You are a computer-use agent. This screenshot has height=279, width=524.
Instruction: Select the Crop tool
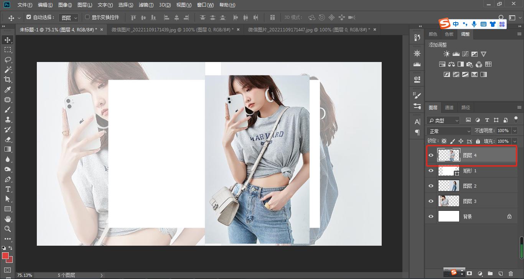point(8,80)
